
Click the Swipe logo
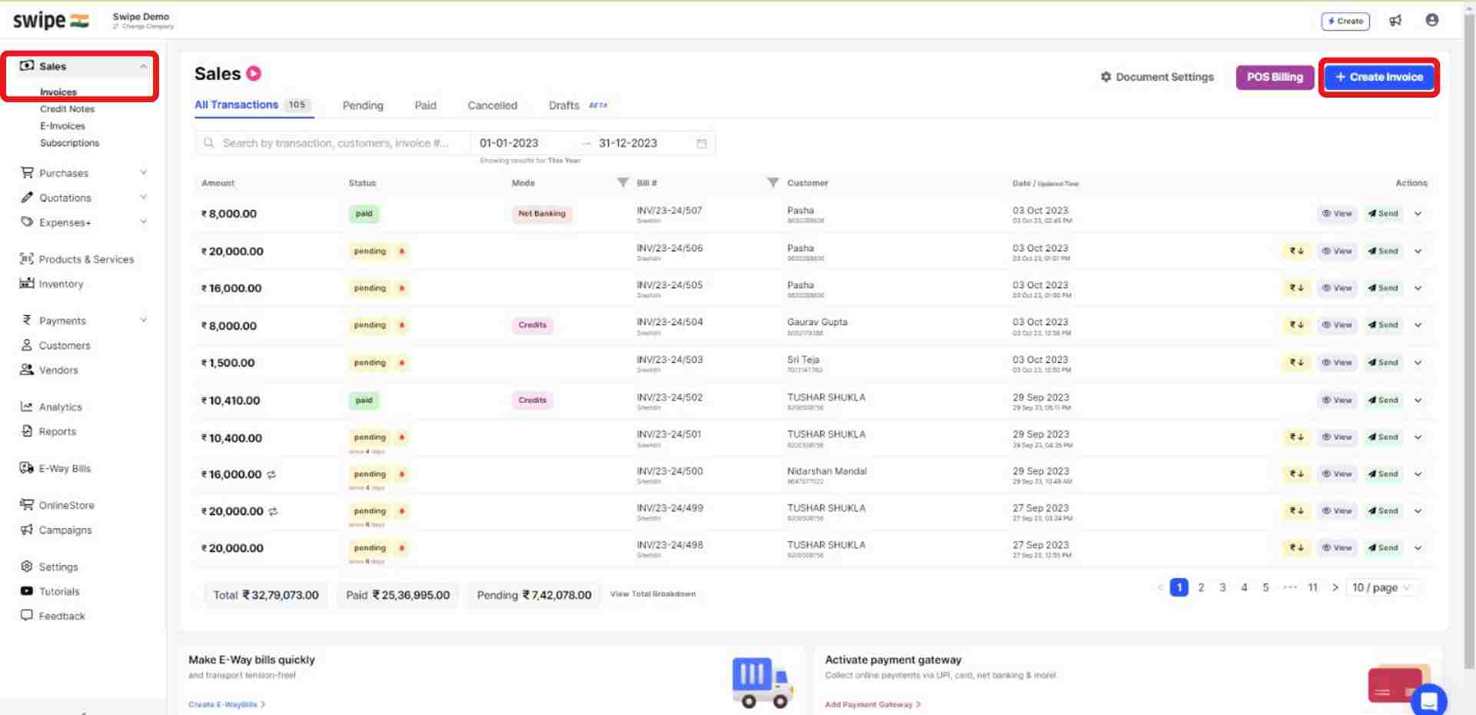click(x=51, y=21)
